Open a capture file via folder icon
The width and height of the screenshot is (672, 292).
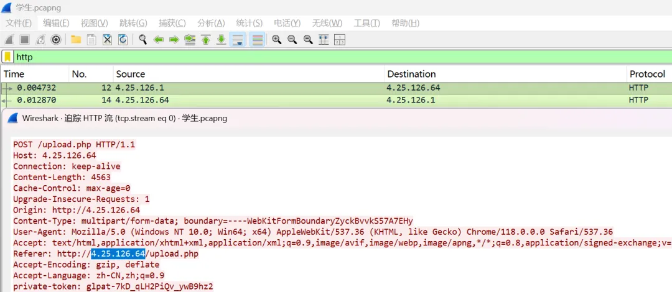(x=76, y=40)
